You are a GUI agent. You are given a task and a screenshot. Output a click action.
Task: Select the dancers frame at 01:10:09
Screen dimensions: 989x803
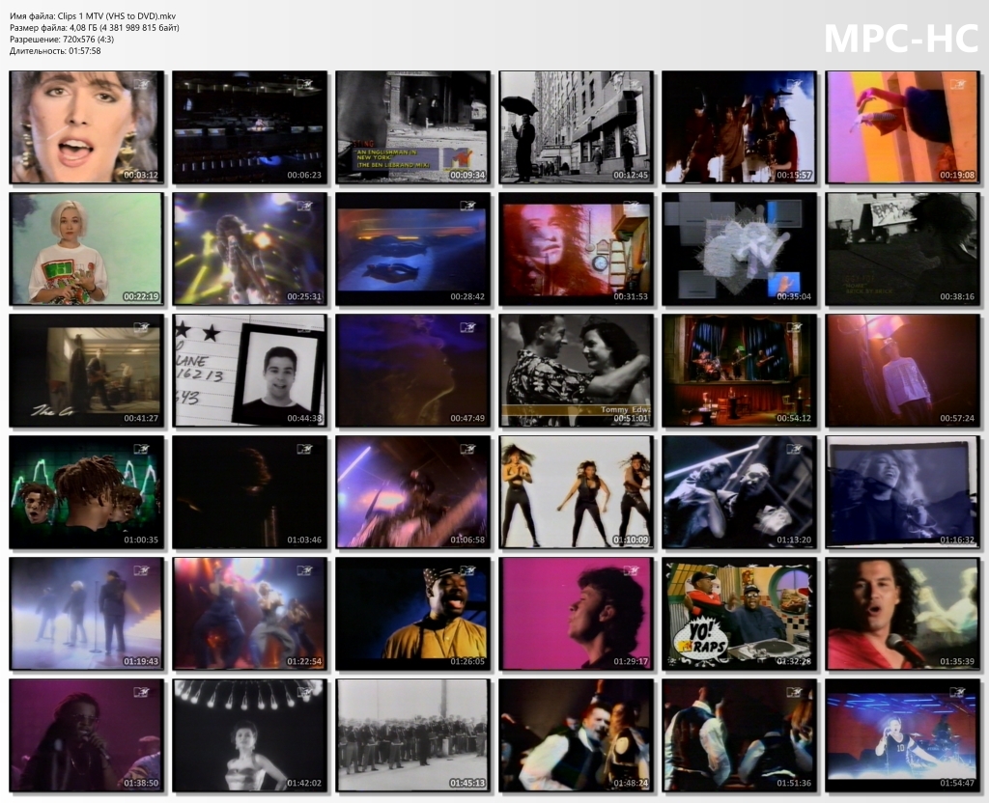(x=577, y=492)
